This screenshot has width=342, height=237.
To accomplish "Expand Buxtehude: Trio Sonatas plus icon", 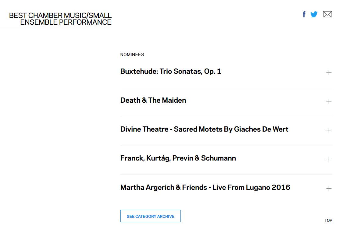I will point(329,73).
